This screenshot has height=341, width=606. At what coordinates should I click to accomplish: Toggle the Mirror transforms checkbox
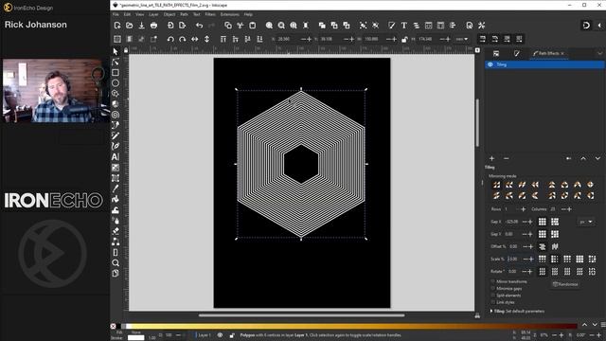point(492,281)
